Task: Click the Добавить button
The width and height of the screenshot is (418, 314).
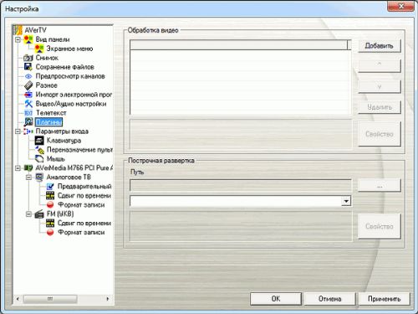Action: click(379, 45)
